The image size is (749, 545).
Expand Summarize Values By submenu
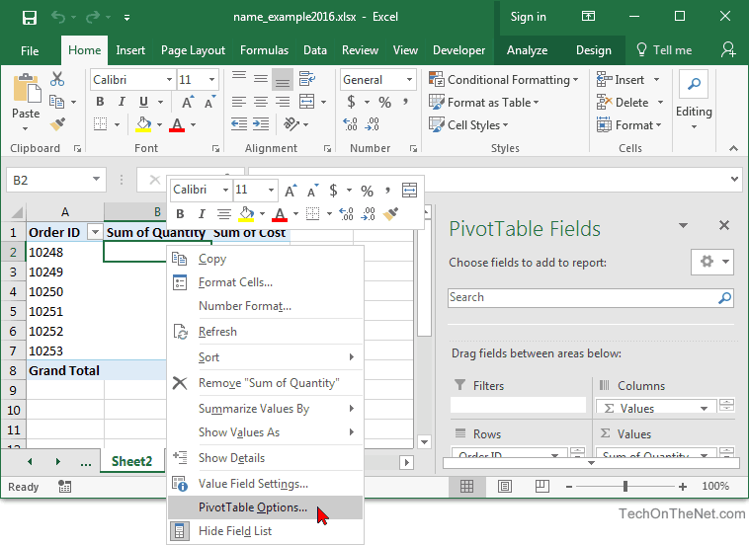coord(266,409)
